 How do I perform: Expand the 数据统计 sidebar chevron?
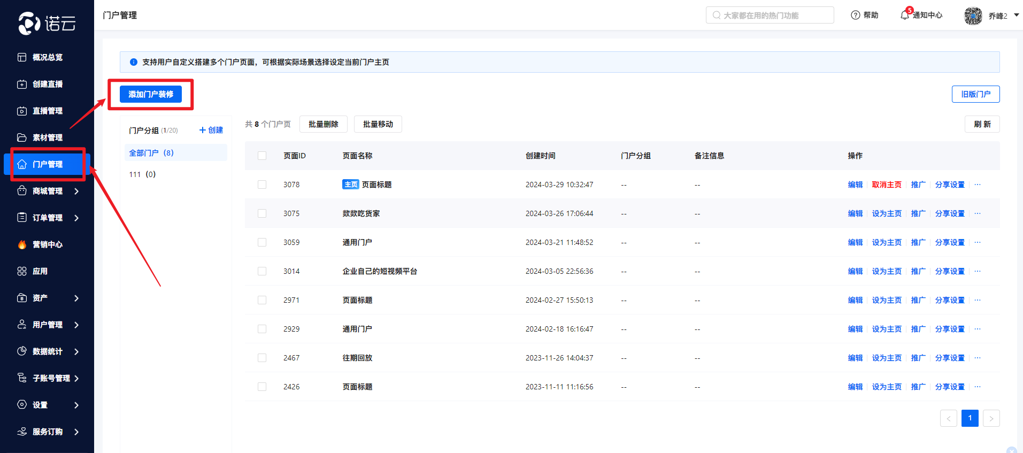point(76,351)
